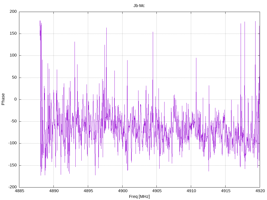Screen dimensions: 267x200
Task: Click the x-axis tick label '4900'
Action: pyautogui.click(x=123, y=191)
